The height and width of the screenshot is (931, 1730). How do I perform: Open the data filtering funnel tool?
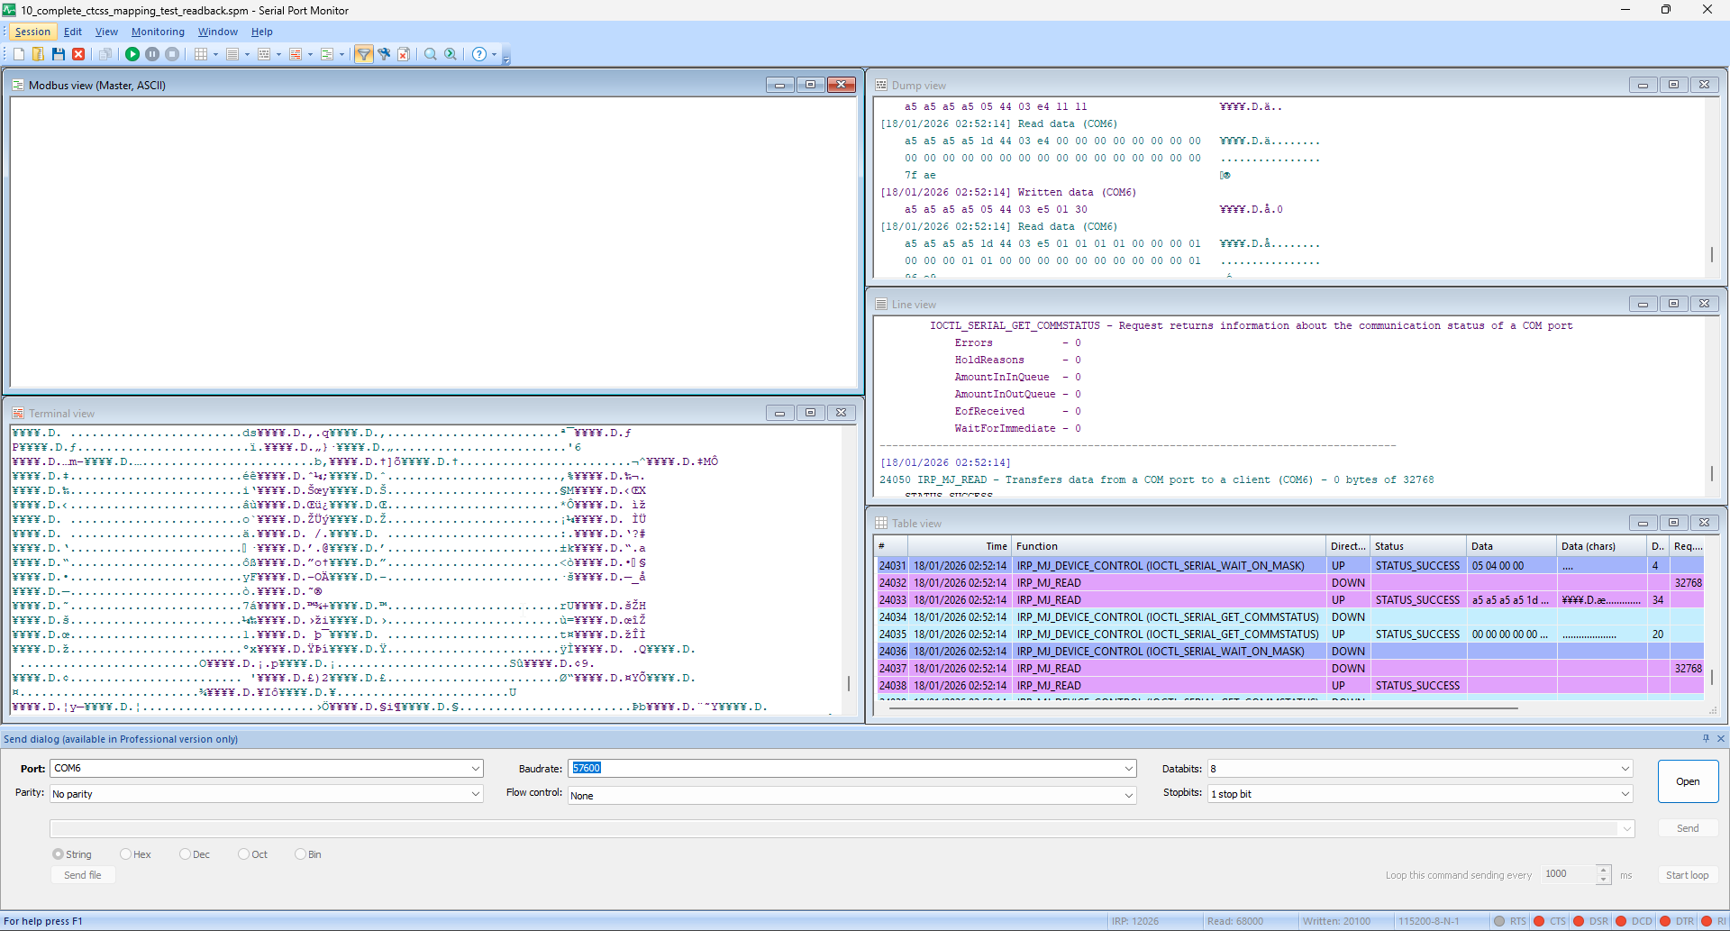tap(363, 54)
